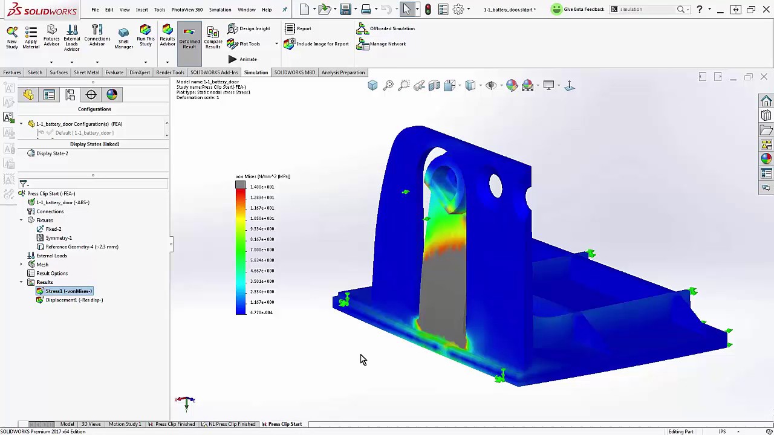Image resolution: width=774 pixels, height=435 pixels.
Task: Open the Options gear icon
Action: [x=458, y=9]
